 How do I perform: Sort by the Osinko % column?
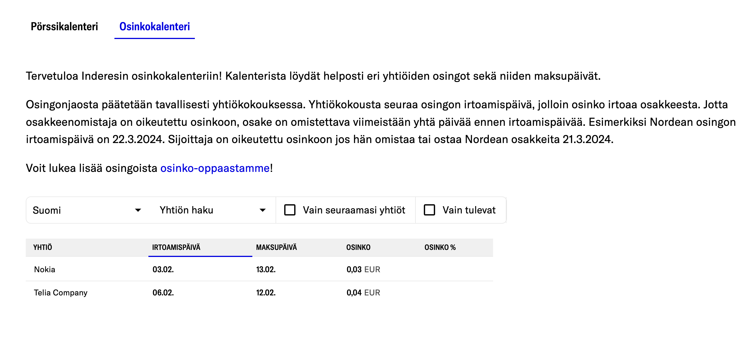440,247
